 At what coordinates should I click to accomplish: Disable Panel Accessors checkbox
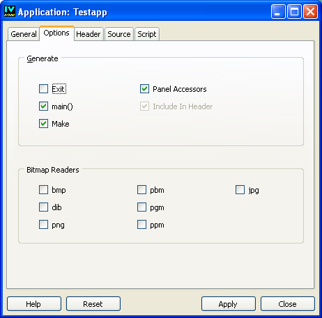pyautogui.click(x=144, y=88)
